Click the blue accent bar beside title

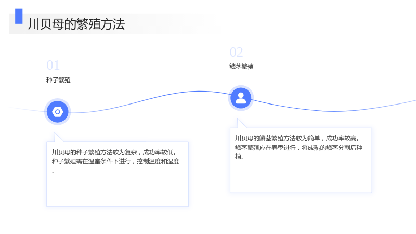pos(19,16)
